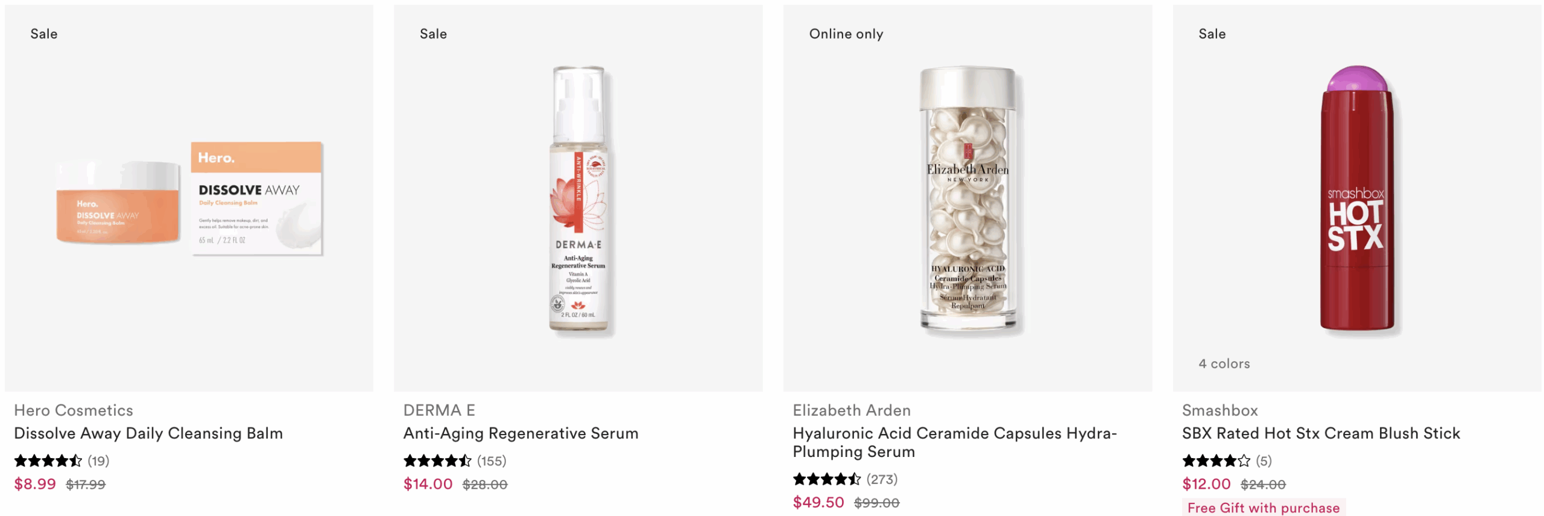View star rating with 273 reviews
1544x516 pixels.
[x=845, y=479]
